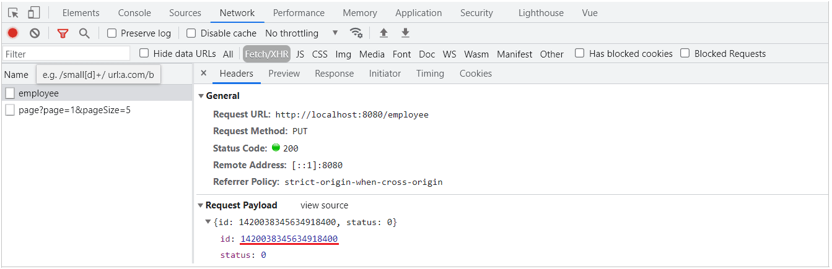
Task: Click the inspect element picker icon
Action: (13, 12)
